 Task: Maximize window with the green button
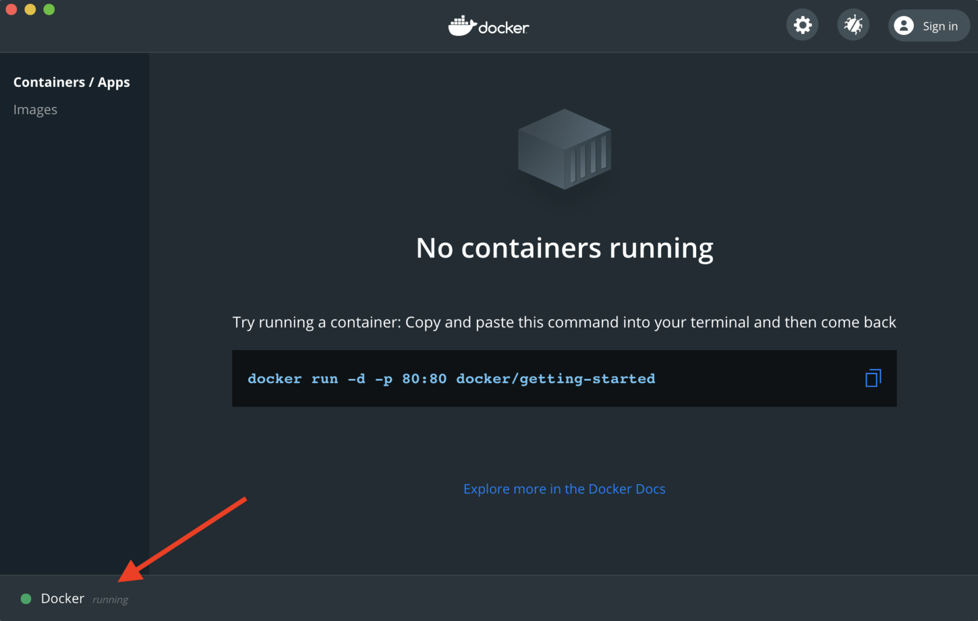click(49, 9)
